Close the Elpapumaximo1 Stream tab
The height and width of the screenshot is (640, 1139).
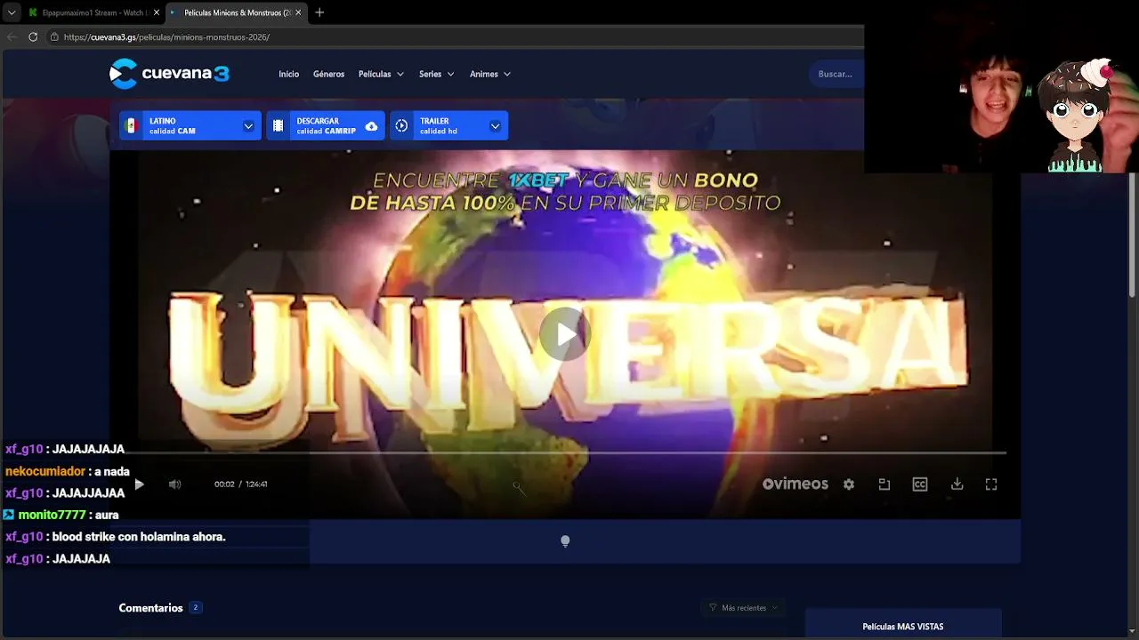tap(157, 12)
